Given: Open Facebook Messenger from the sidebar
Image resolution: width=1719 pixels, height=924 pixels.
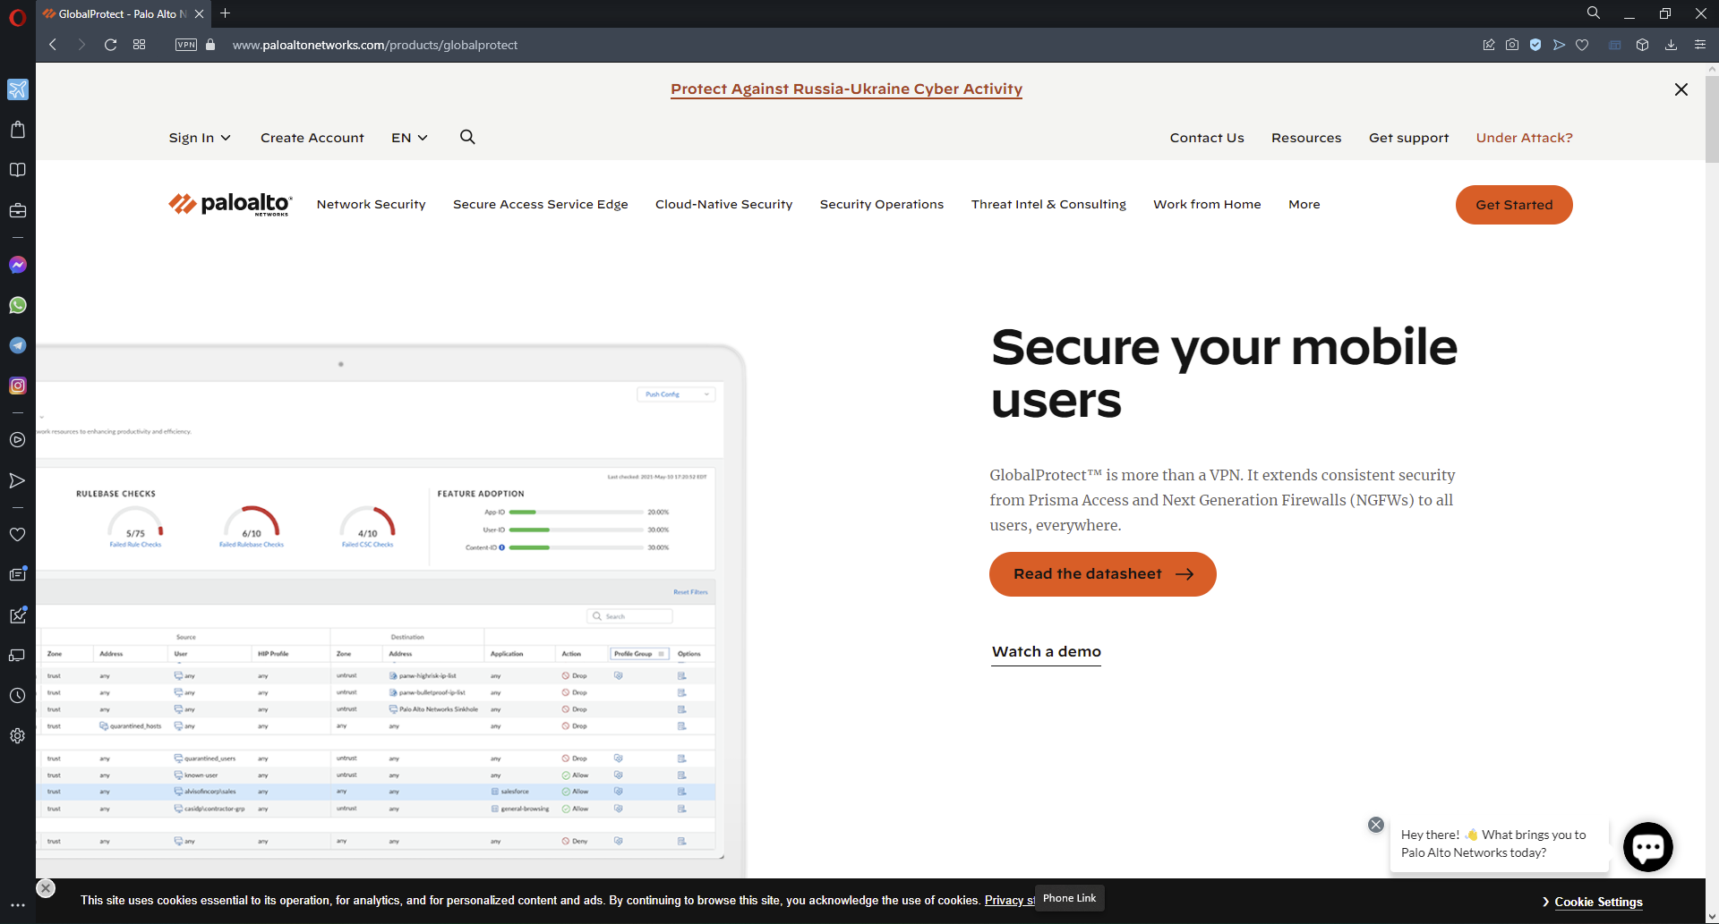Looking at the screenshot, I should [18, 265].
